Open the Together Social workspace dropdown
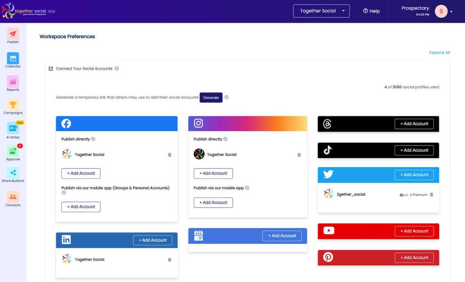The height and width of the screenshot is (282, 465). 321,11
